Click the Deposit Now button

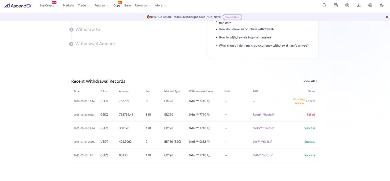click(x=232, y=17)
